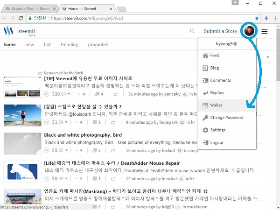
Task: Show voters list on louispark post
Action: pos(79,122)
